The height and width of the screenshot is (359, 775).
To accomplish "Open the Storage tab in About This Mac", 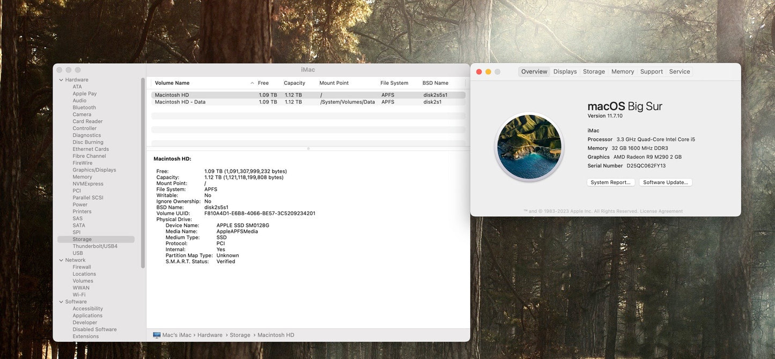I will 594,71.
